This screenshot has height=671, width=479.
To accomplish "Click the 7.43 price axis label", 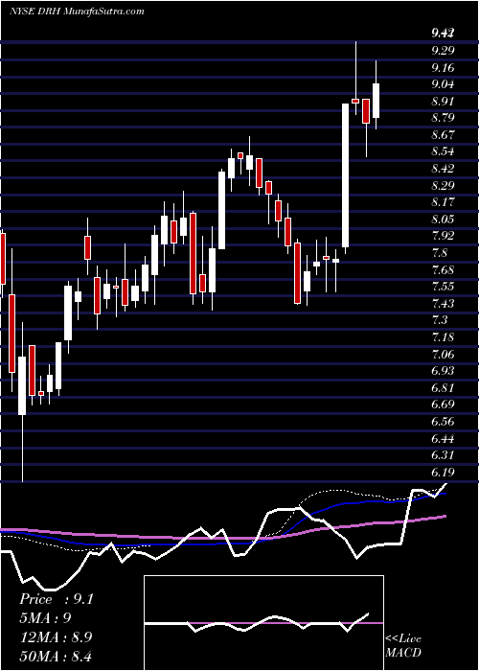I will 444,304.
